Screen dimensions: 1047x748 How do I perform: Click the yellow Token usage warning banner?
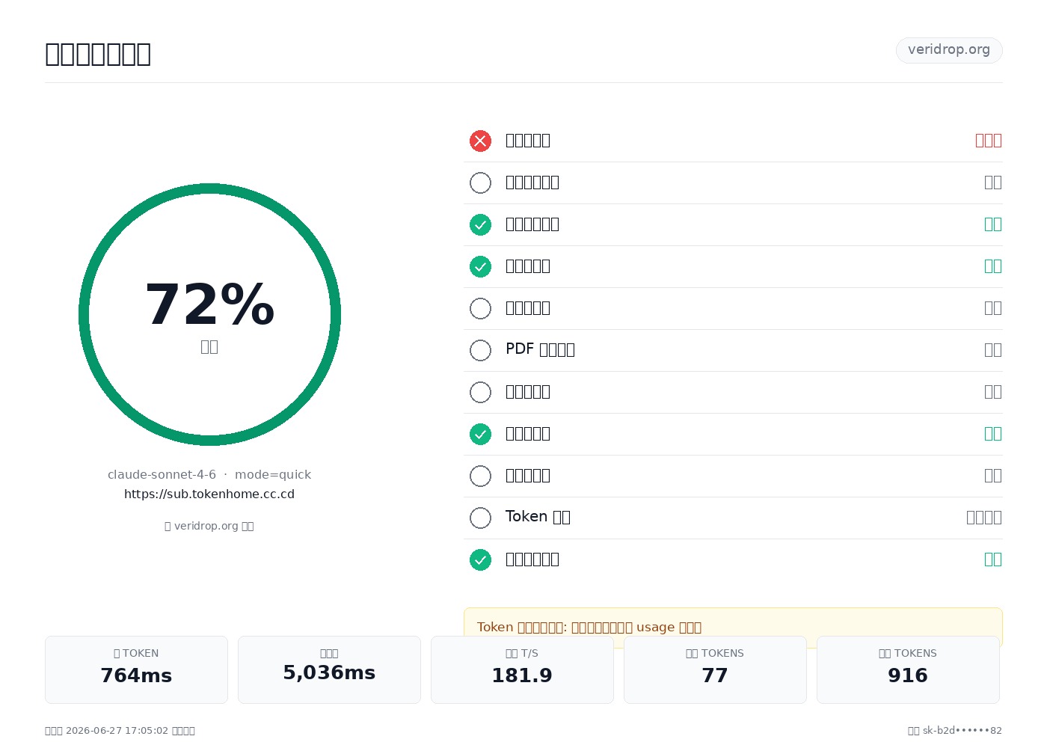point(733,627)
